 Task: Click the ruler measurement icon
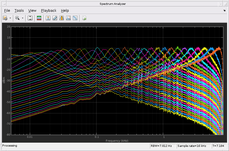[x=55, y=18]
